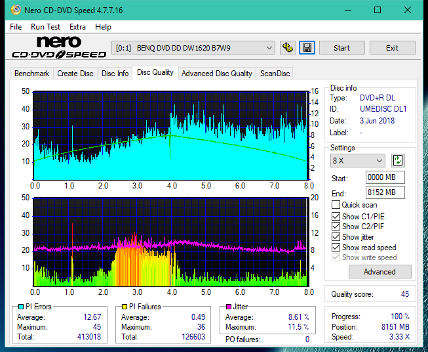Click the PI Failures and jitter chart
The width and height of the screenshot is (428, 352).
coord(170,242)
